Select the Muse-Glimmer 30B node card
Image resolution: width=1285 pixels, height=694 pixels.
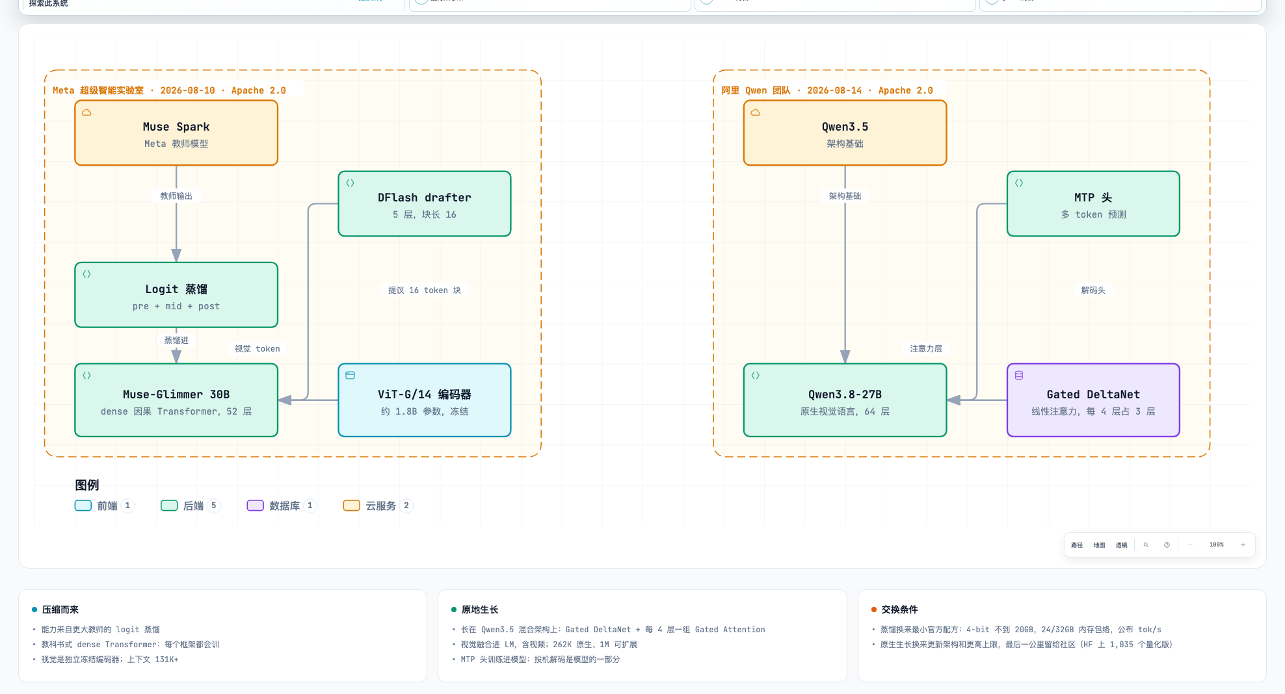pos(176,400)
